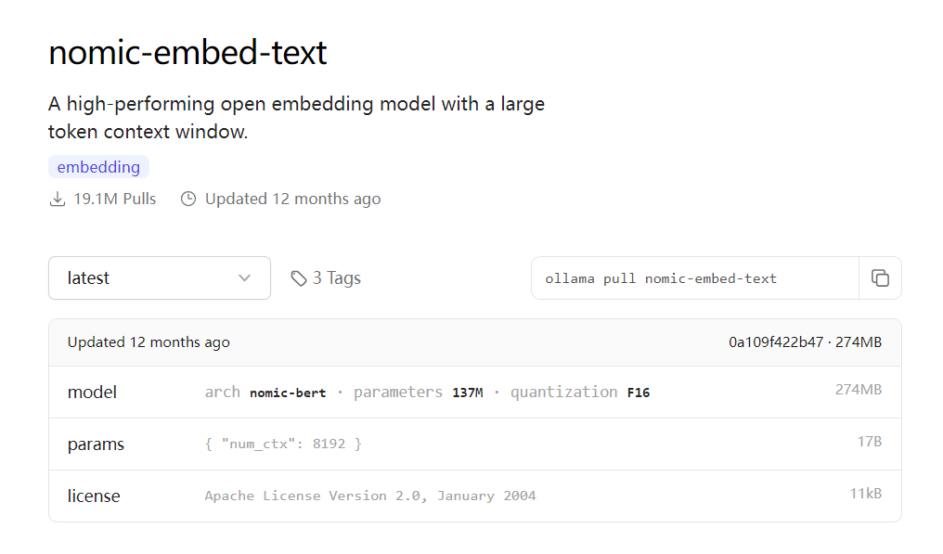Click the nomic-embed-text page title
This screenshot has width=943, height=554.
coord(187,53)
